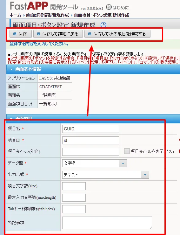180x235 pixels.
Task: Click the FASYS: 共通機能 application value
Action: pos(55,78)
